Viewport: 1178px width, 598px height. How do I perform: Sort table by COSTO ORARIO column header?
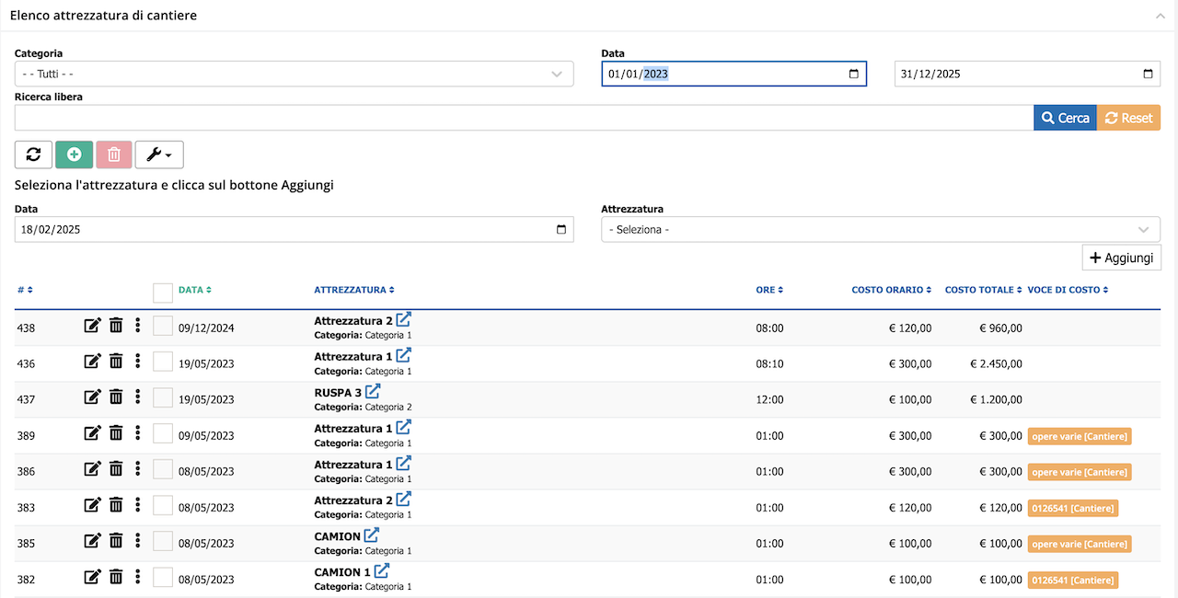891,290
